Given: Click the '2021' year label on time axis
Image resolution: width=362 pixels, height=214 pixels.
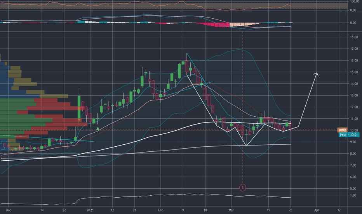Looking at the screenshot, I should (x=90, y=210).
